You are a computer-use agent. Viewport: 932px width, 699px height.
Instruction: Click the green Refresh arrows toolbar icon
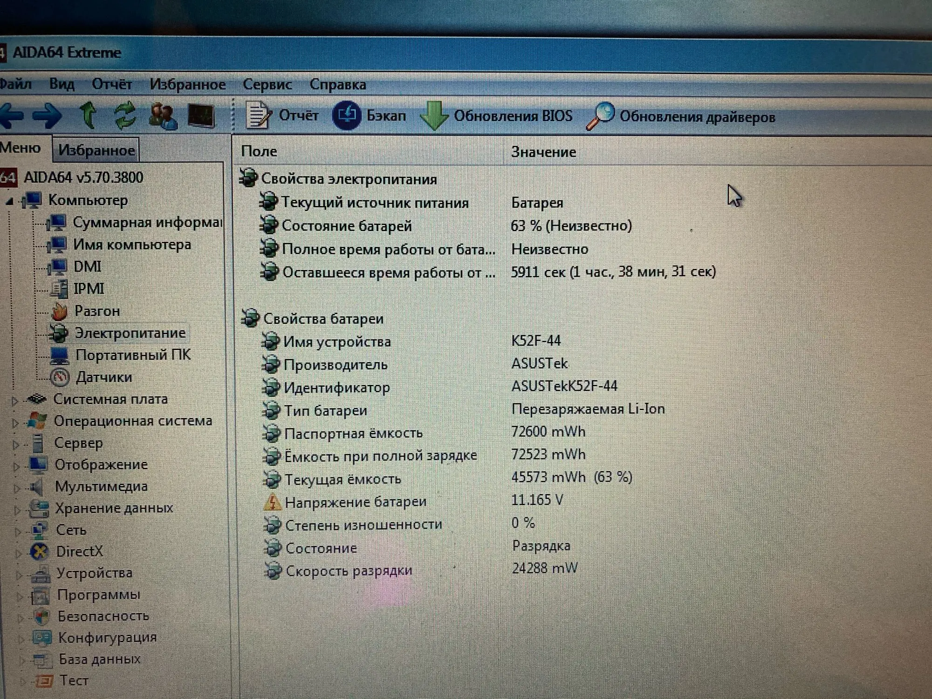(x=125, y=115)
